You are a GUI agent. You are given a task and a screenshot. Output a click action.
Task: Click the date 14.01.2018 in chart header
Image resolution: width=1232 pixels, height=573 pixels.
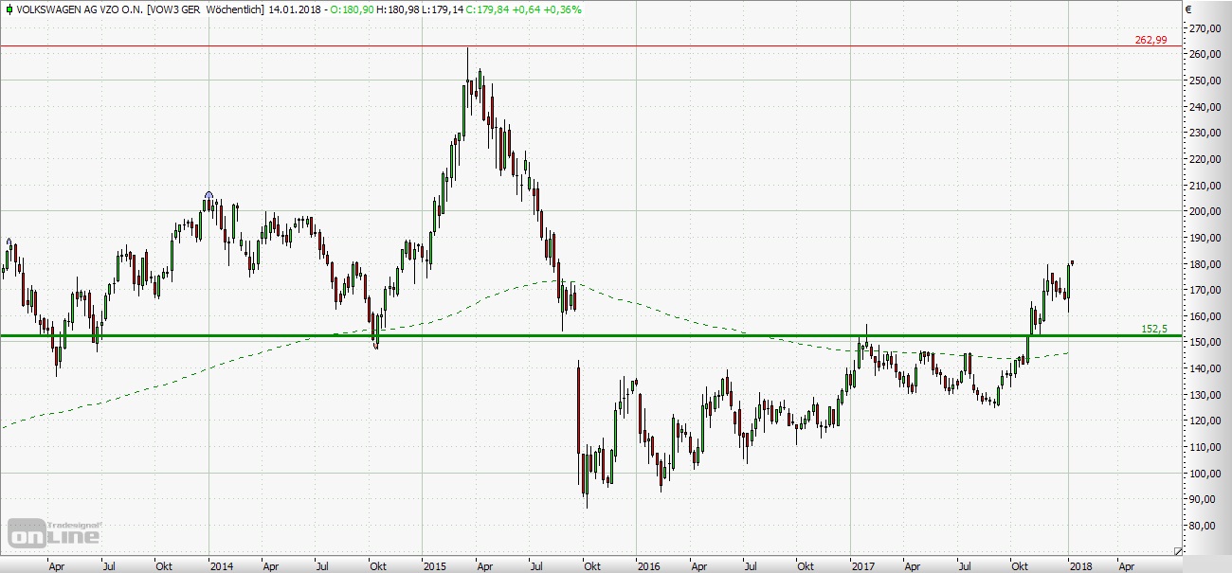point(292,9)
